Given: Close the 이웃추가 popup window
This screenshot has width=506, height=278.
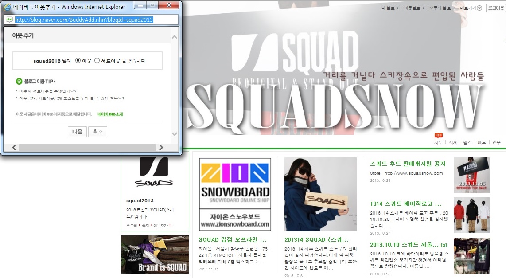Looking at the screenshot, I should (x=169, y=5).
